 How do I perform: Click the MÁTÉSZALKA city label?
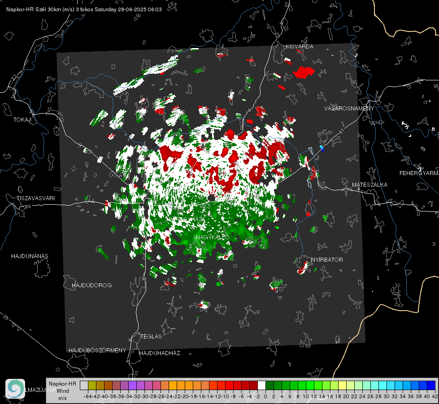click(369, 185)
